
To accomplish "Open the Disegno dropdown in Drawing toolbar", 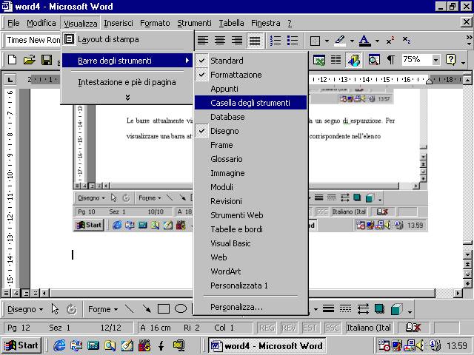I will pyautogui.click(x=25, y=309).
